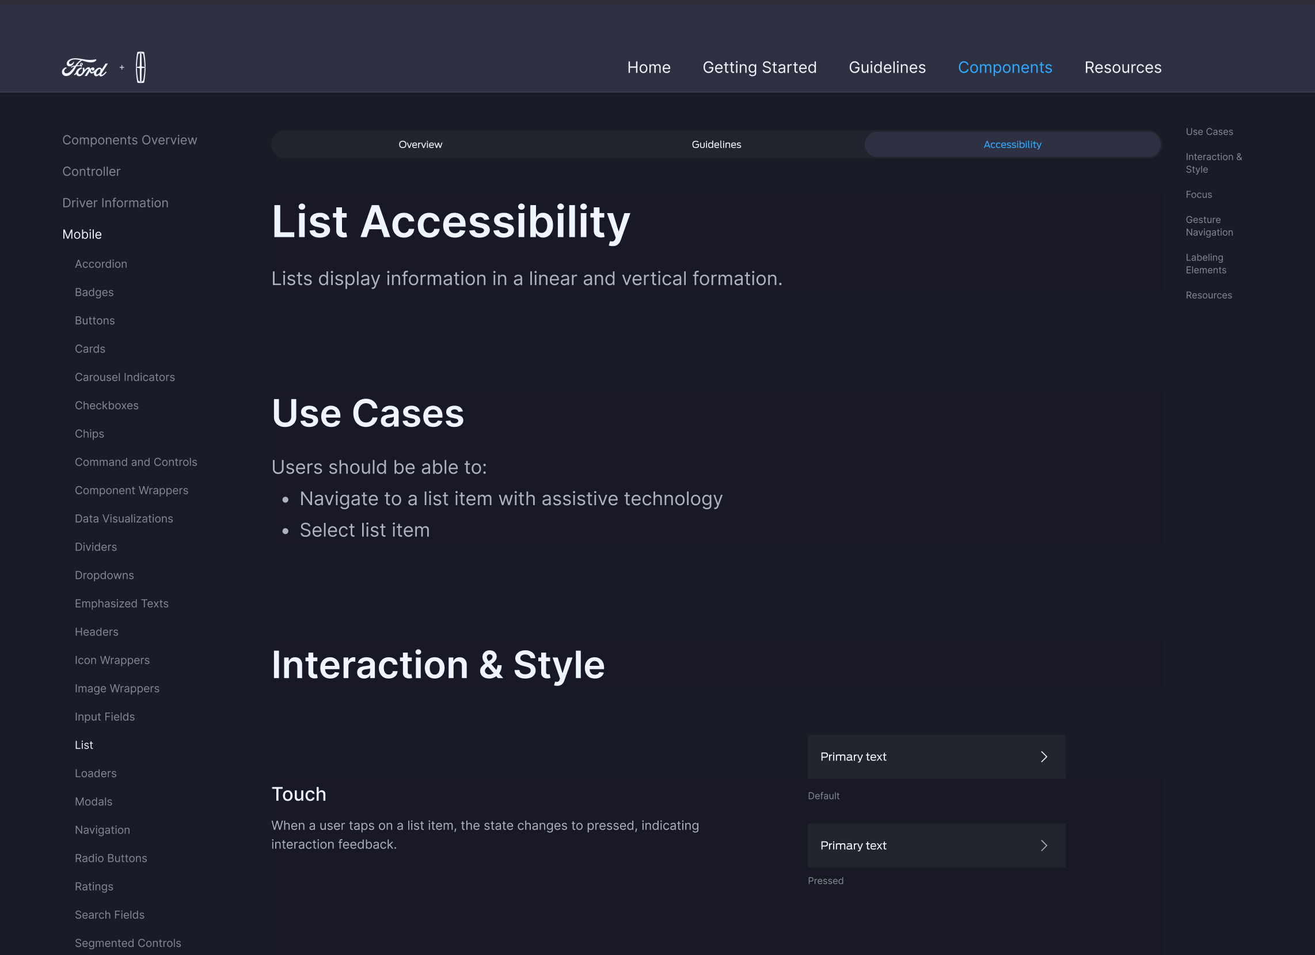The width and height of the screenshot is (1315, 955).
Task: Jump to Use Cases in page contents
Action: [1209, 132]
